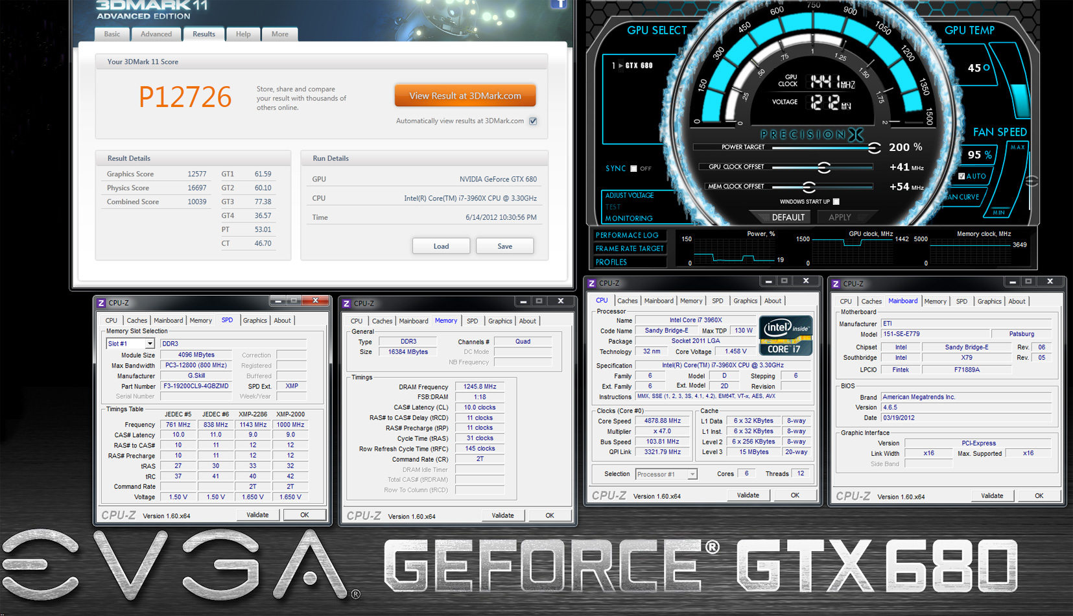The width and height of the screenshot is (1073, 616).
Task: Close the CPU-Z Memory window
Action: tap(561, 302)
